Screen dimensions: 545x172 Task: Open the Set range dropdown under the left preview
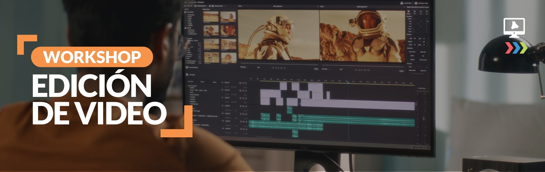click(x=244, y=67)
